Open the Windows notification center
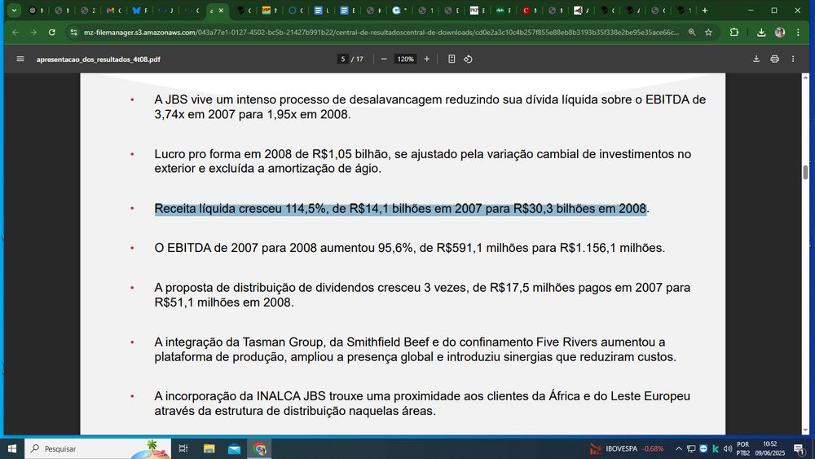The width and height of the screenshot is (815, 459). tap(800, 448)
